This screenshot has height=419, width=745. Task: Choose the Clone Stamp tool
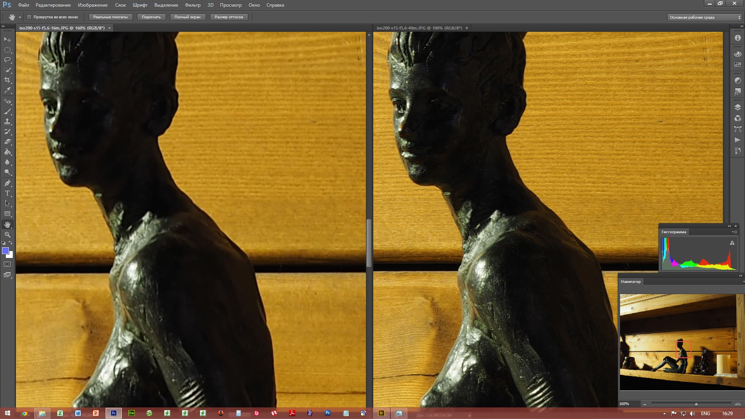click(7, 121)
